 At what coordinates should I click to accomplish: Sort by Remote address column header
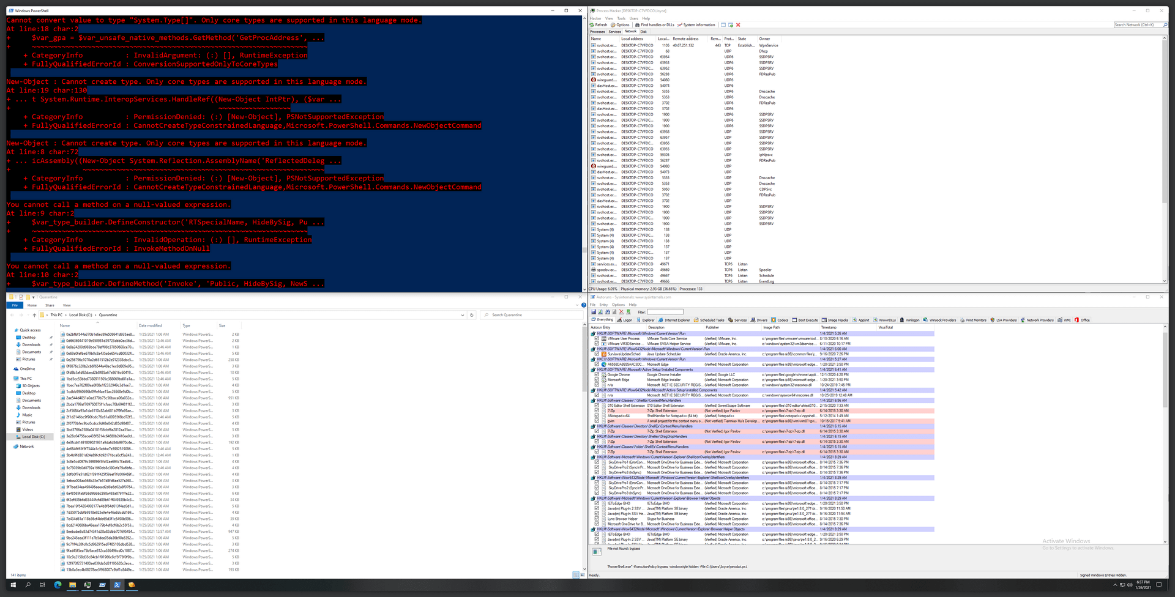coord(690,39)
